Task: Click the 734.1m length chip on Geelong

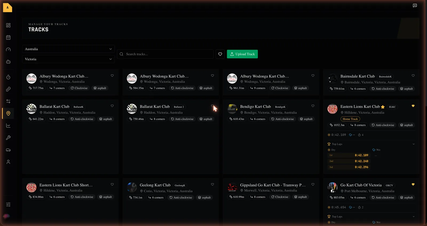Action: 136,197
